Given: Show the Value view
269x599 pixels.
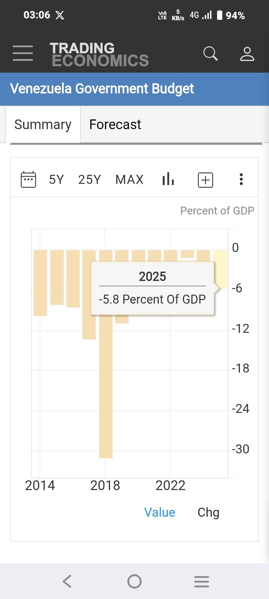Looking at the screenshot, I should [x=160, y=512].
